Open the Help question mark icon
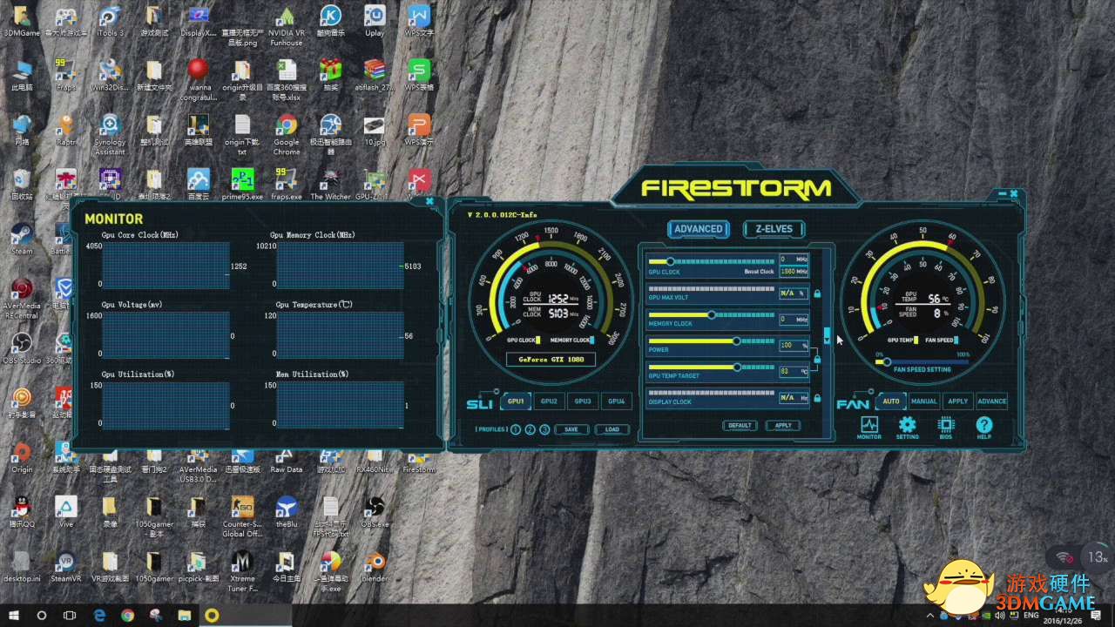The height and width of the screenshot is (627, 1115). pyautogui.click(x=983, y=427)
